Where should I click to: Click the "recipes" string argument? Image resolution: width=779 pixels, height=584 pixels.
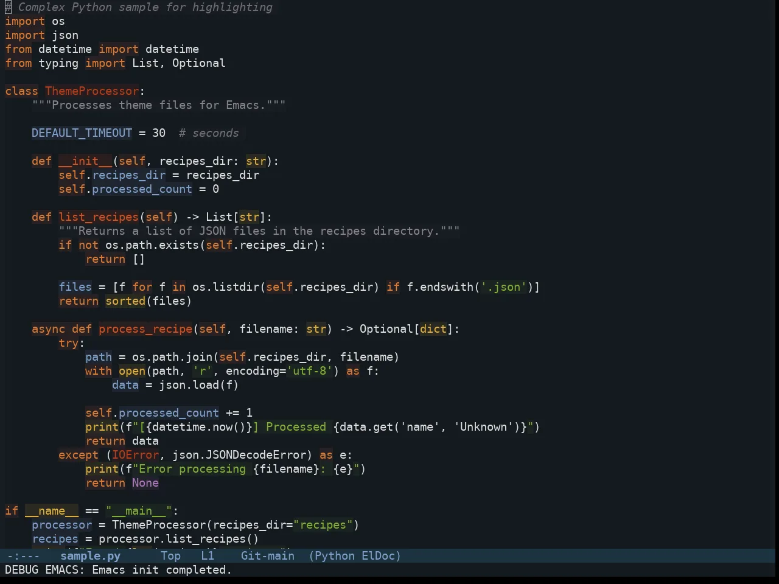323,525
